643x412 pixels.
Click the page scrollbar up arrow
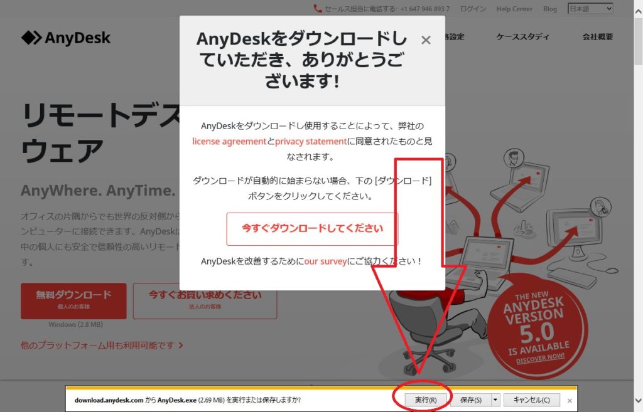tap(638, 12)
